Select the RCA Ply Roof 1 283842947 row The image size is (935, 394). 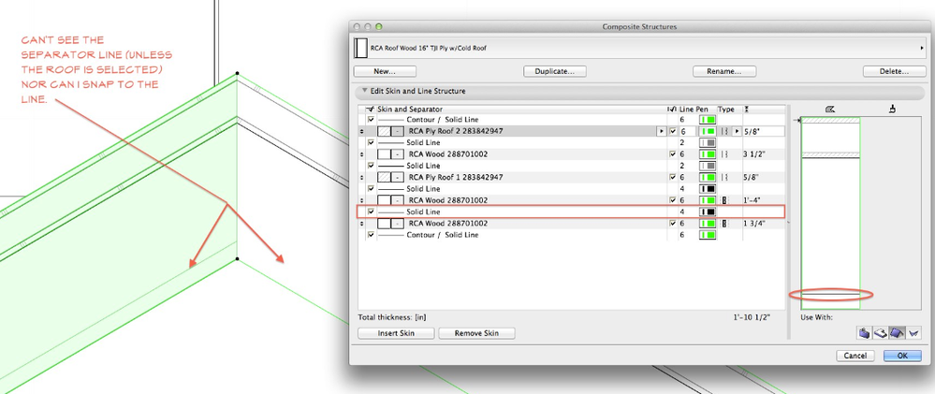pos(456,177)
